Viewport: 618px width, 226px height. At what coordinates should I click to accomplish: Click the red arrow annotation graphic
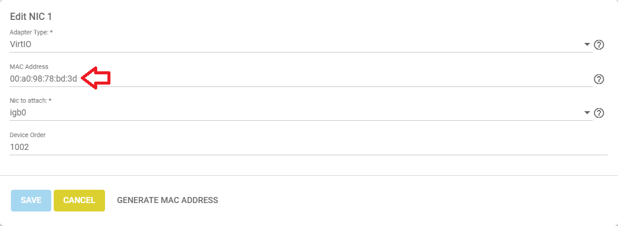pos(95,79)
